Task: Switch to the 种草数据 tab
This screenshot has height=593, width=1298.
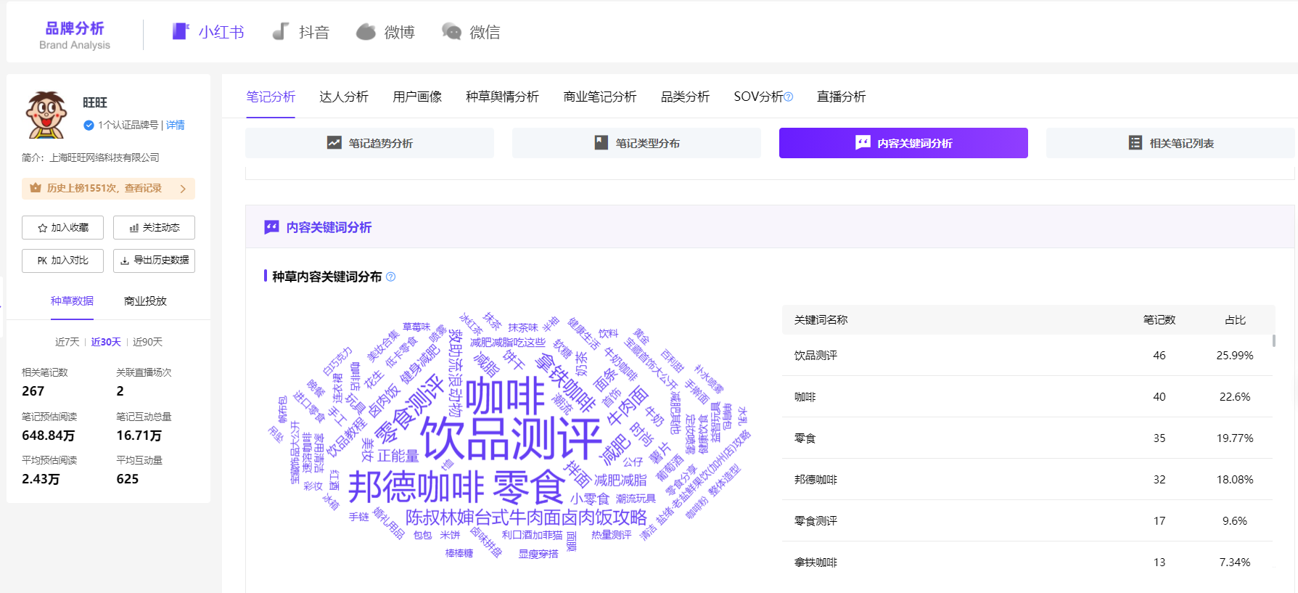Action: pos(72,301)
